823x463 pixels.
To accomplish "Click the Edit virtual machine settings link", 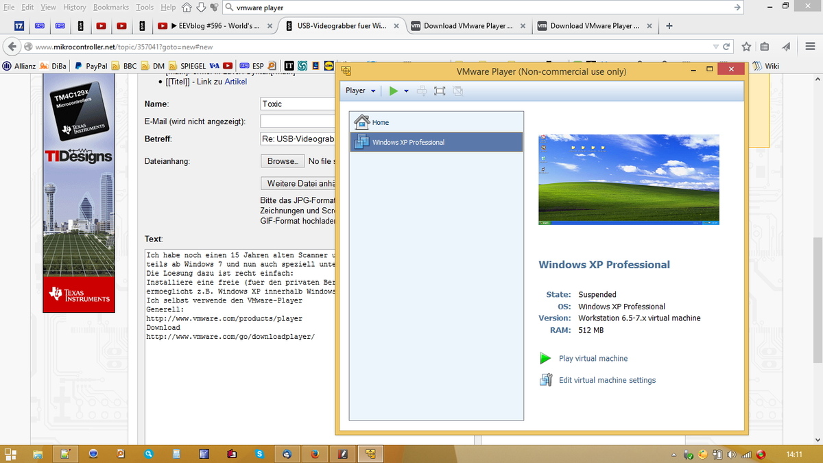I will 607,380.
